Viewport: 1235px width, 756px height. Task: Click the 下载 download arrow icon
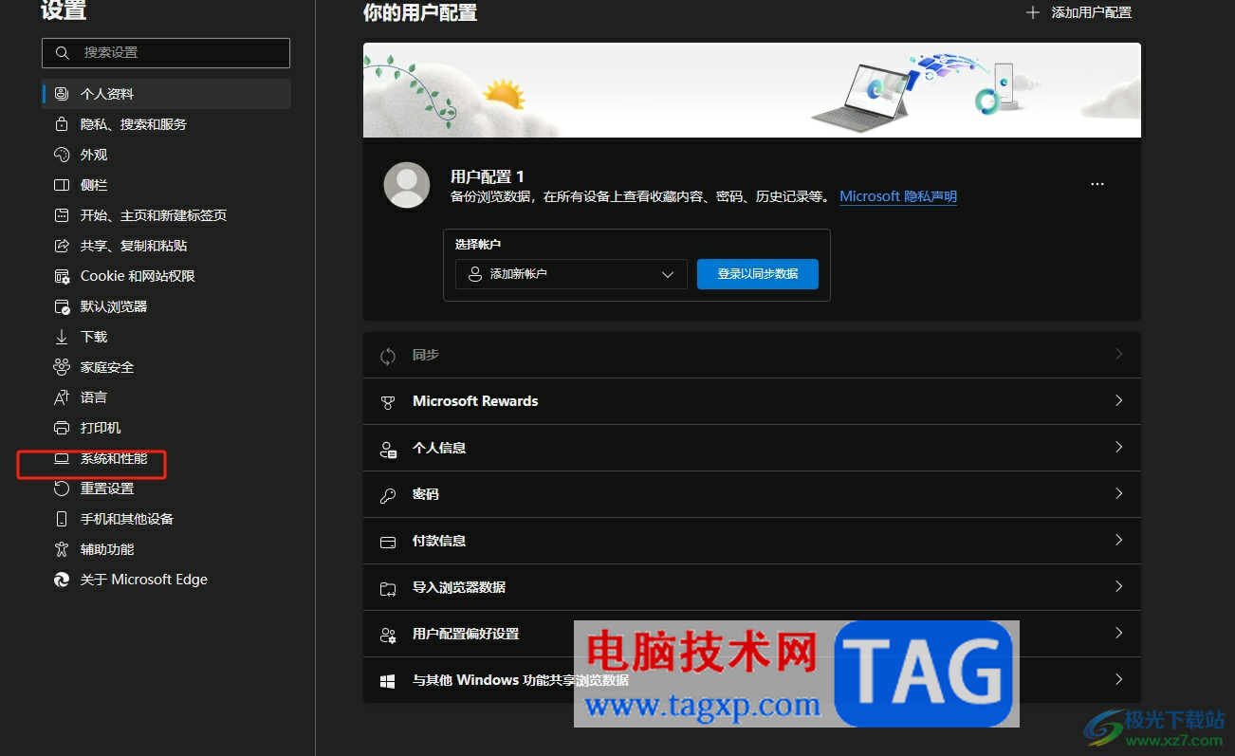tap(62, 337)
